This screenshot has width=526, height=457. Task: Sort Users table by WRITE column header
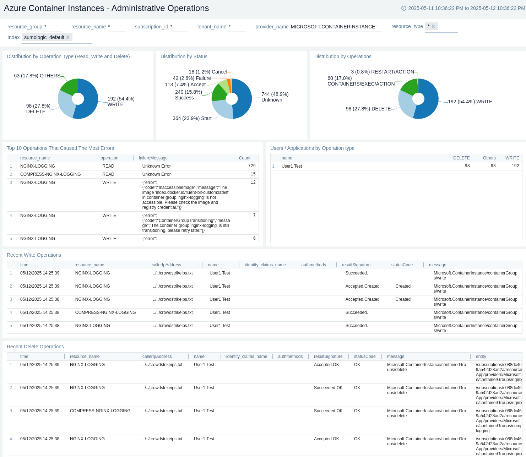coord(512,158)
